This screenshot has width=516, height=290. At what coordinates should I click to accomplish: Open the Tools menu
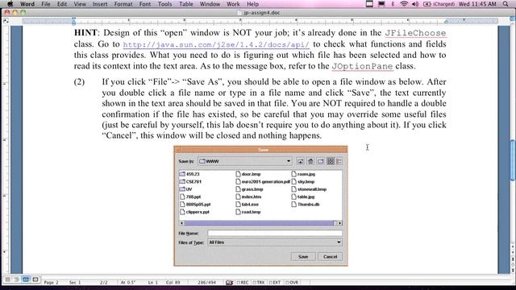164,4
